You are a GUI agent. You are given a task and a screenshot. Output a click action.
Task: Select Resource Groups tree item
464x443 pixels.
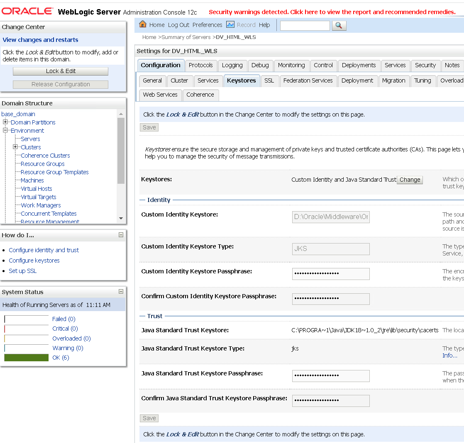(43, 164)
